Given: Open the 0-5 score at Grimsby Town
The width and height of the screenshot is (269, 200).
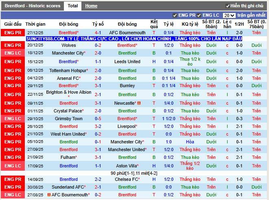Looking at the screenshot, I should point(98,119).
